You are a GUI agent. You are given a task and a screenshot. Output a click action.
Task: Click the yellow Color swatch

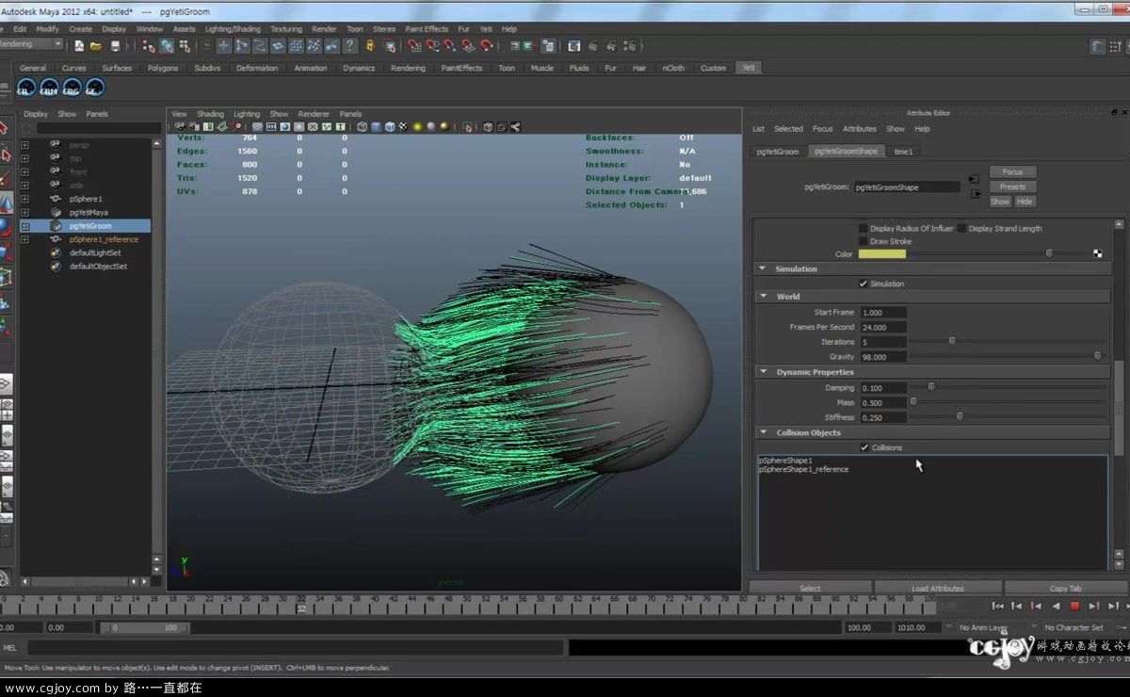(x=882, y=254)
